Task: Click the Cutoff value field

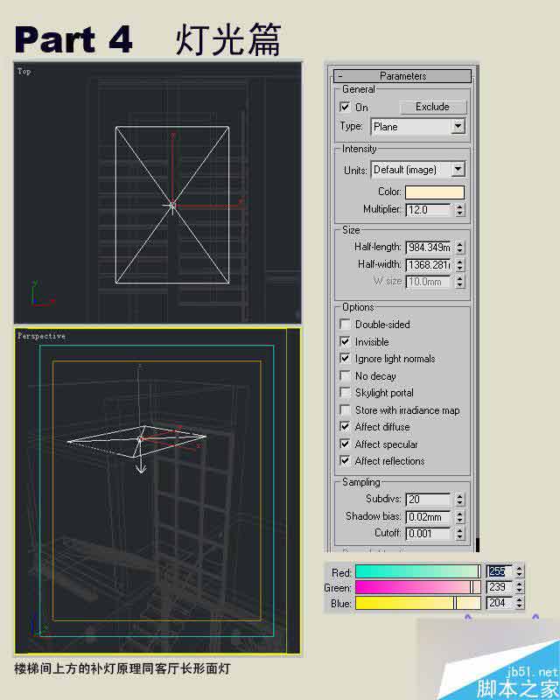Action: point(428,534)
